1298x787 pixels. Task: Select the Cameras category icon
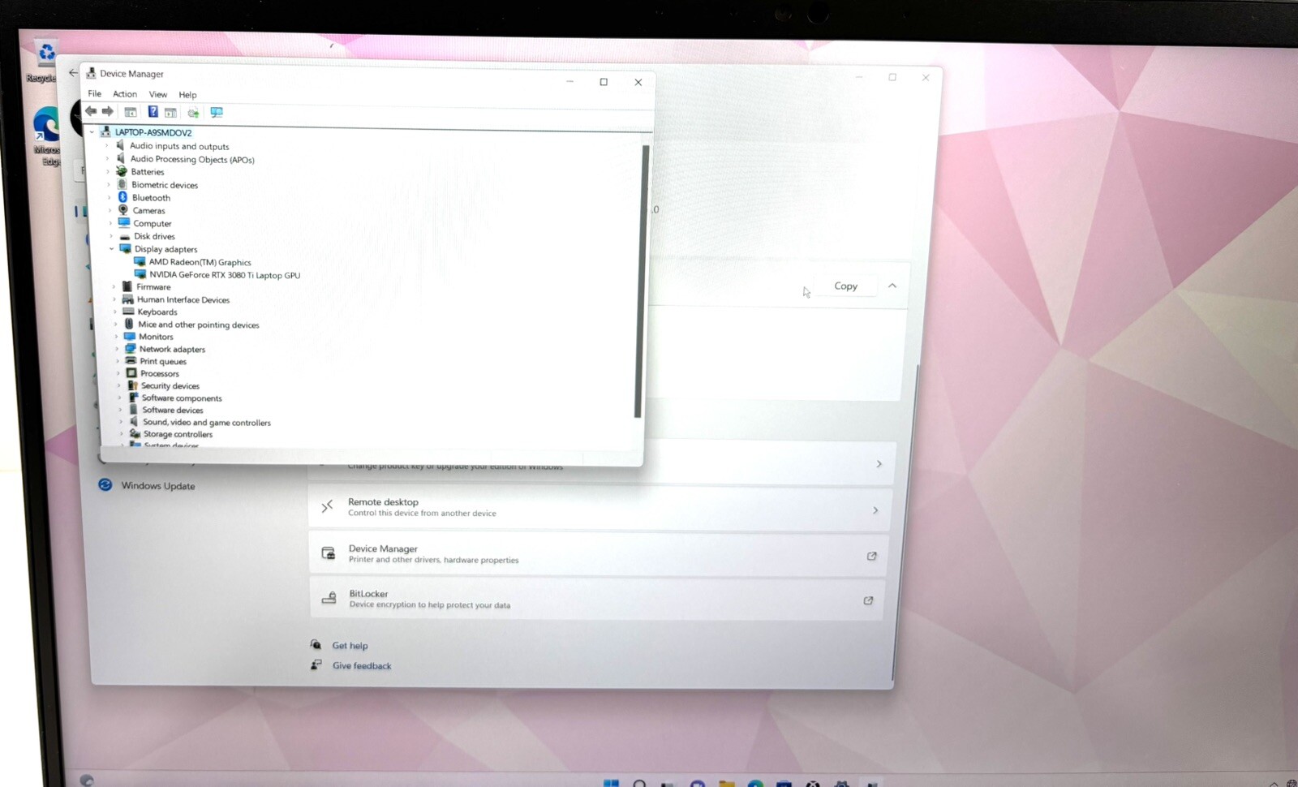pyautogui.click(x=123, y=210)
